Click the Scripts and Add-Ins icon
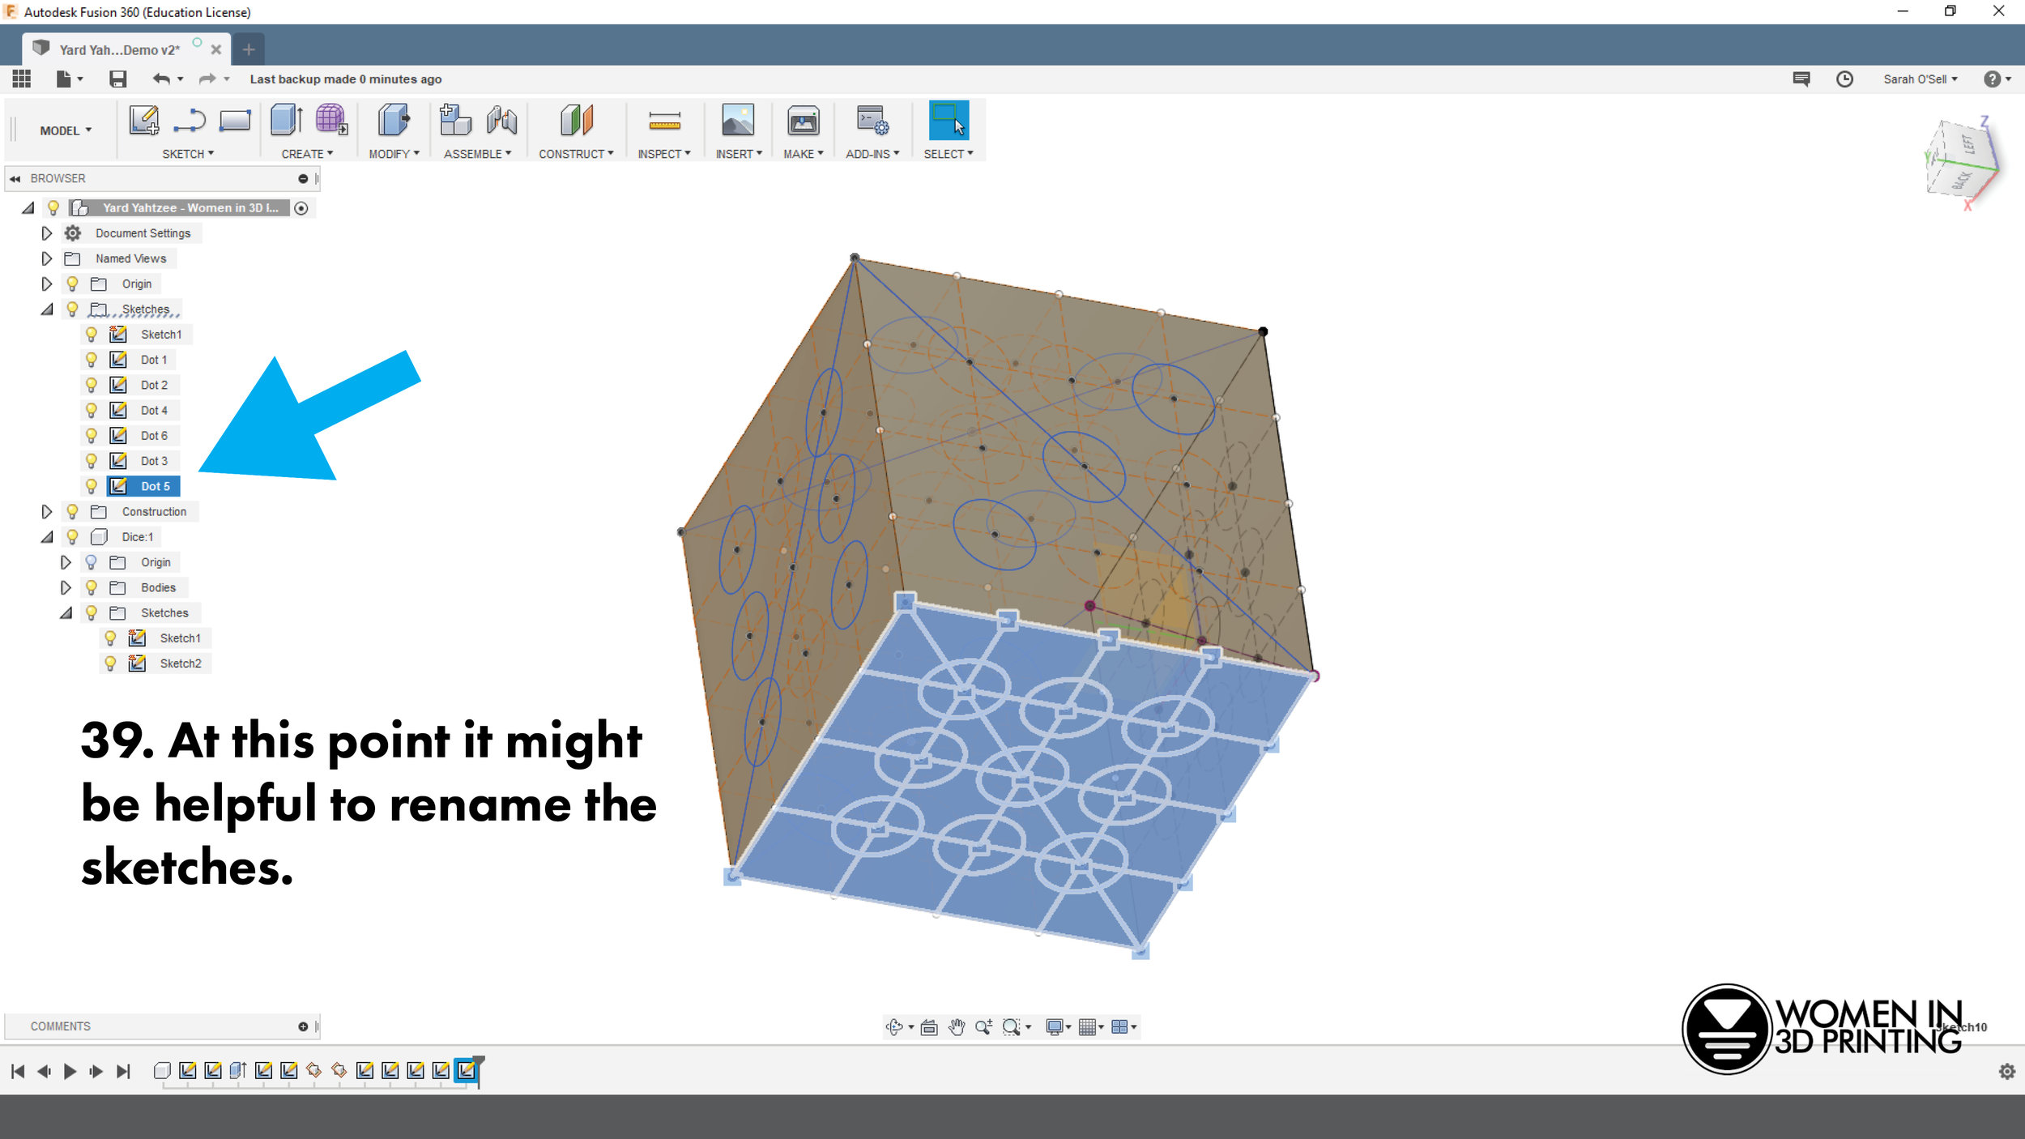The height and width of the screenshot is (1139, 2025). [872, 121]
